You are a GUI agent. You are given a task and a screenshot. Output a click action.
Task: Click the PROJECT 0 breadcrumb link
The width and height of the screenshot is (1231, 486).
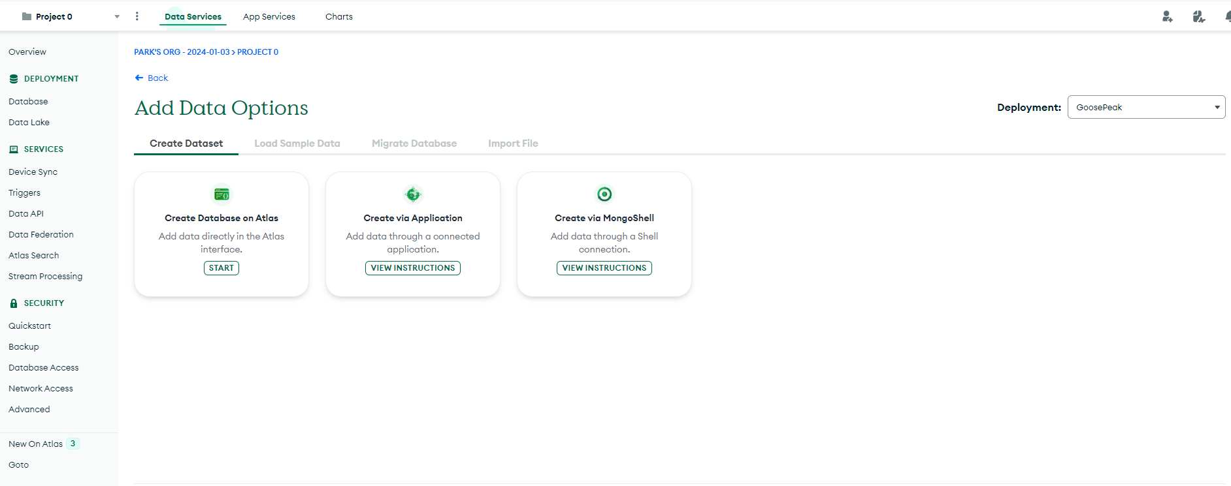tap(257, 52)
